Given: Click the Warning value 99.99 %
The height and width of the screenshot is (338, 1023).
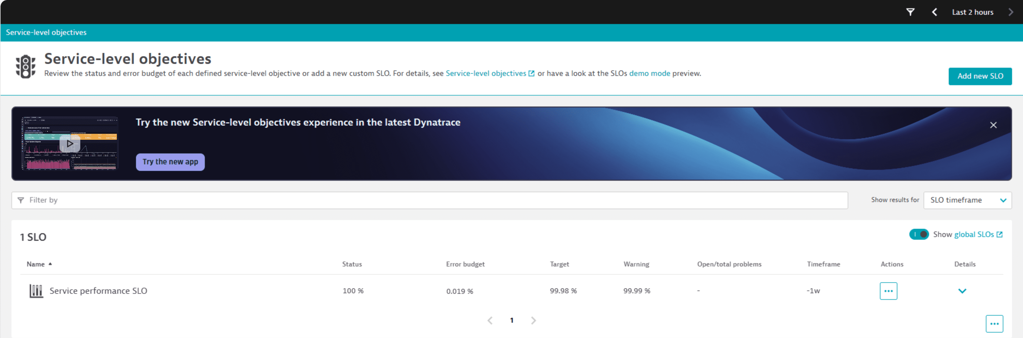Looking at the screenshot, I should point(637,291).
